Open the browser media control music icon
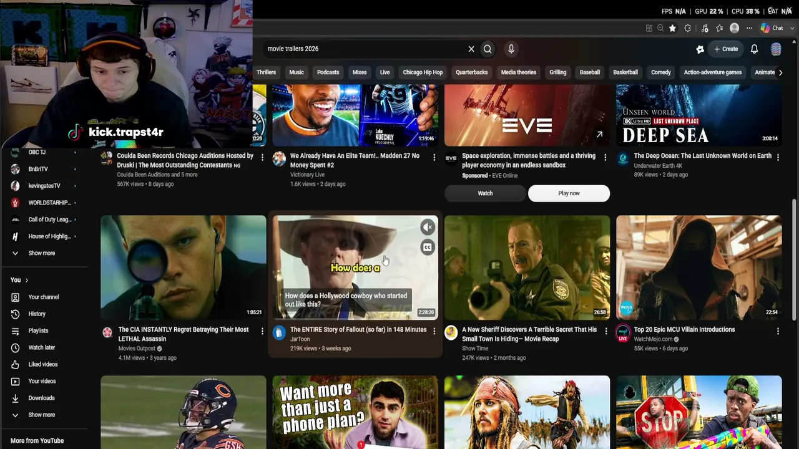Screen dimensions: 799x449 pyautogui.click(x=705, y=28)
